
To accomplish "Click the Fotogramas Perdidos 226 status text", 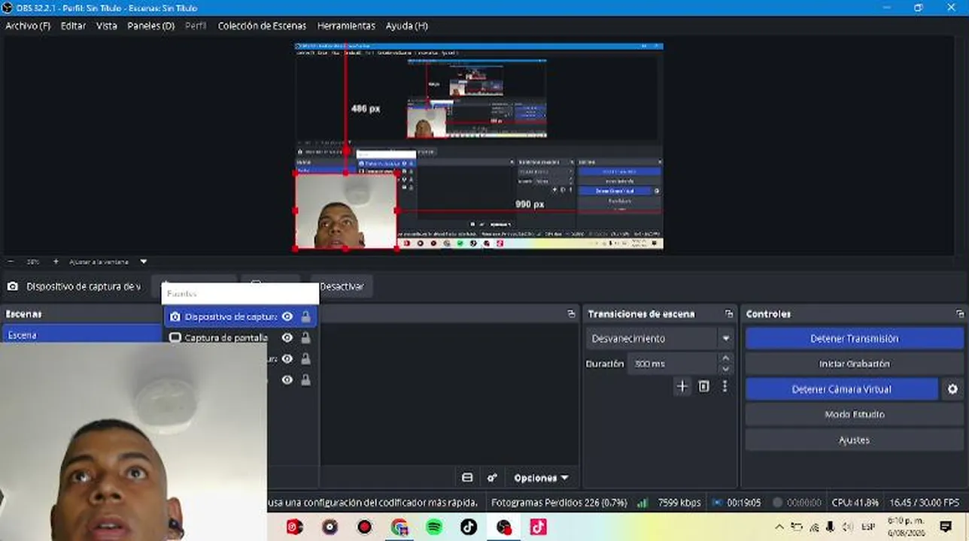I will coord(559,503).
